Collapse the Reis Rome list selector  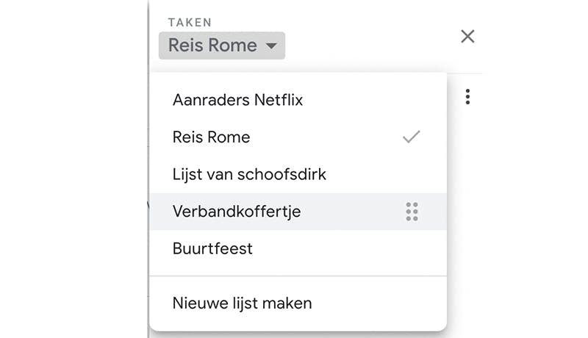click(x=221, y=46)
